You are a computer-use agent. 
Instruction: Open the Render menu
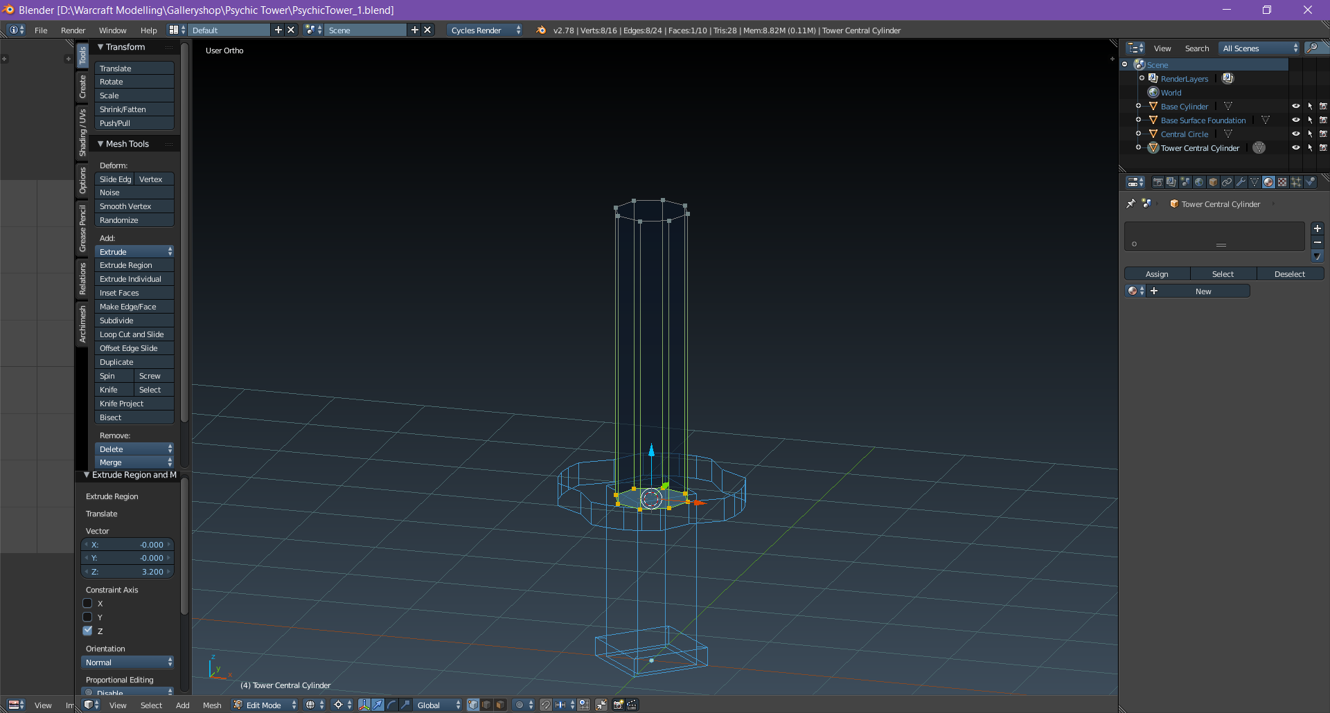[73, 30]
